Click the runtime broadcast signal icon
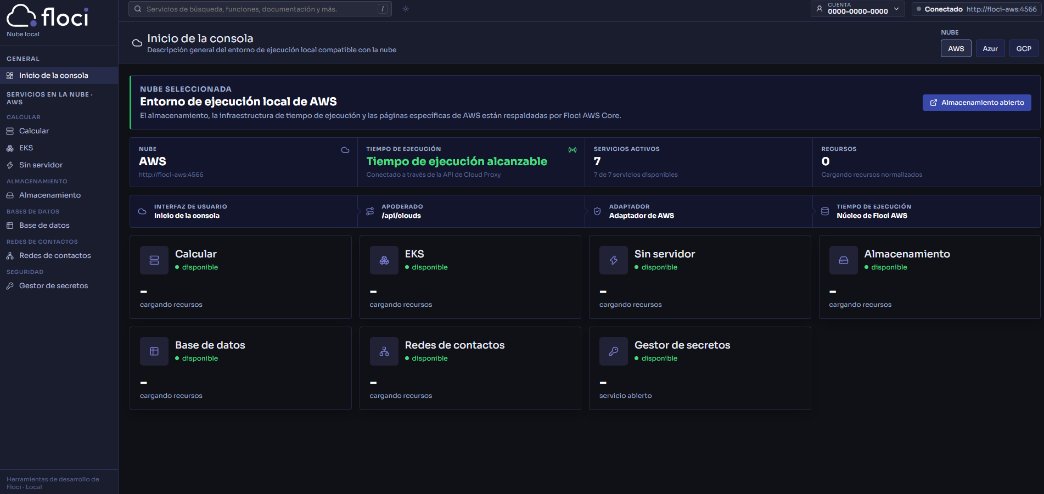1044x494 pixels. [x=572, y=150]
